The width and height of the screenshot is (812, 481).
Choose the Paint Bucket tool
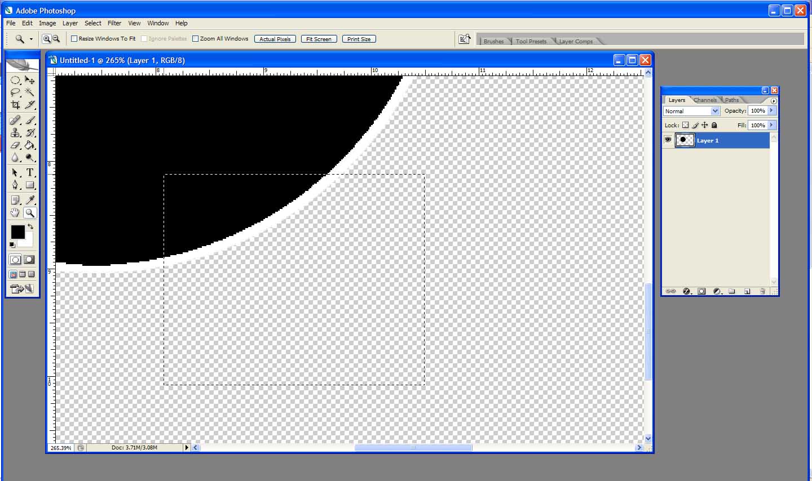30,145
